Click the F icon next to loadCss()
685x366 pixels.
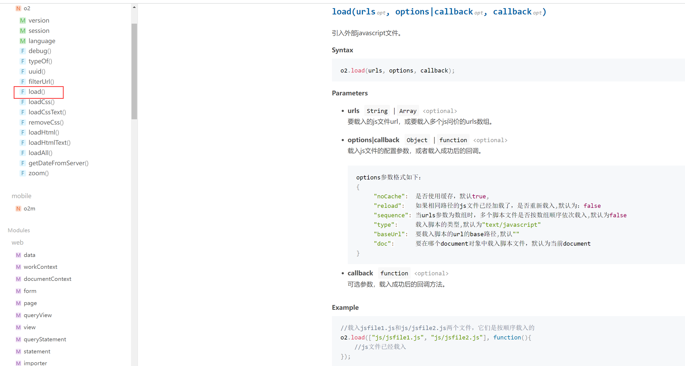tap(23, 102)
